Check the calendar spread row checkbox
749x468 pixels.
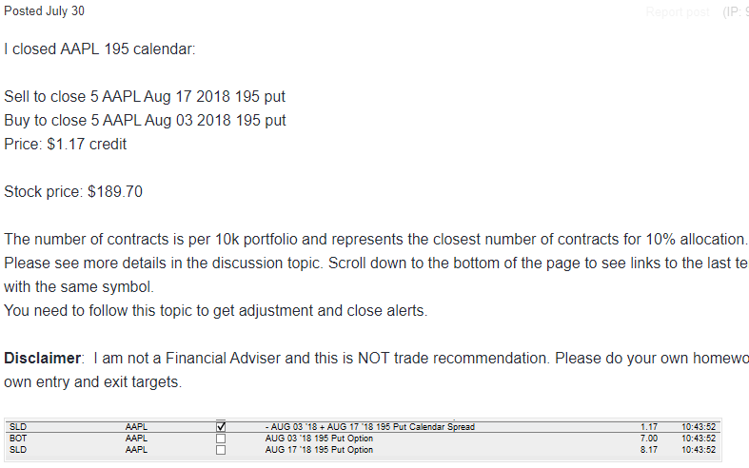click(x=221, y=426)
